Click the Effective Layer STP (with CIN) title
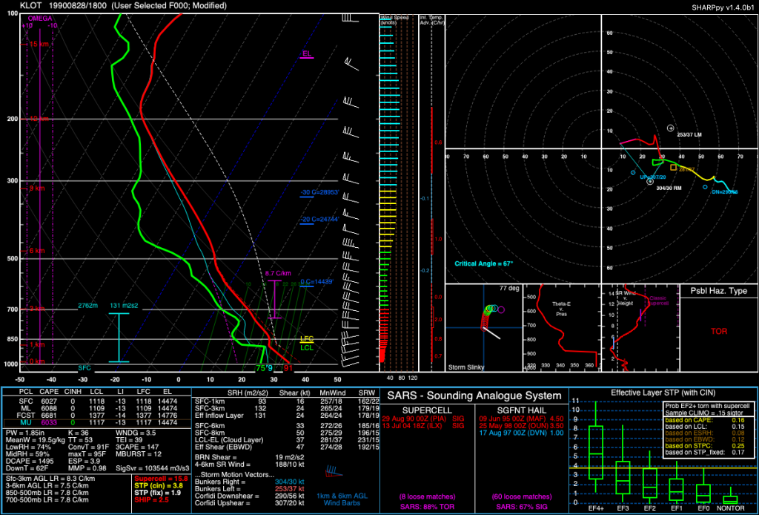 click(663, 393)
